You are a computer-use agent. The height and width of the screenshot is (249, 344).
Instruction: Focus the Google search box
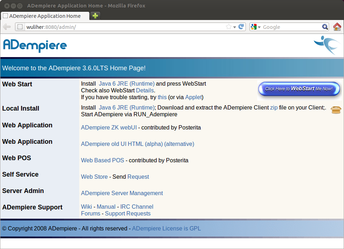pos(292,27)
